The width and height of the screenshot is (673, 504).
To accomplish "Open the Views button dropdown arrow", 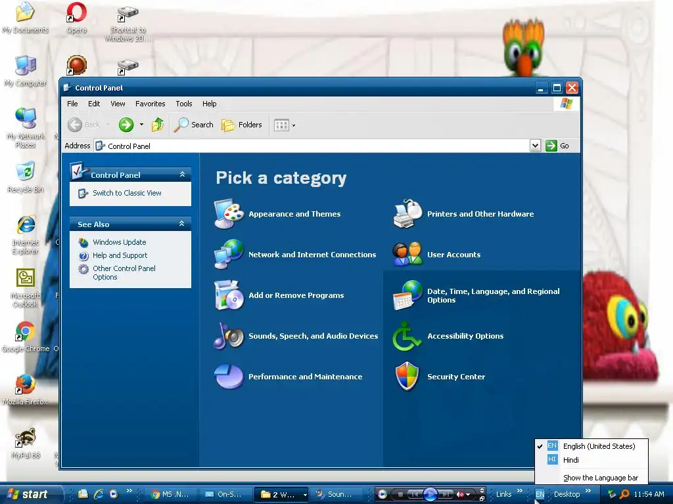I will pyautogui.click(x=294, y=125).
